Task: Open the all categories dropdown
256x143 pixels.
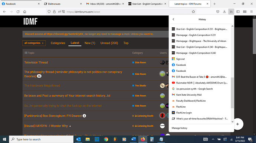Action: pyautogui.click(x=34, y=43)
